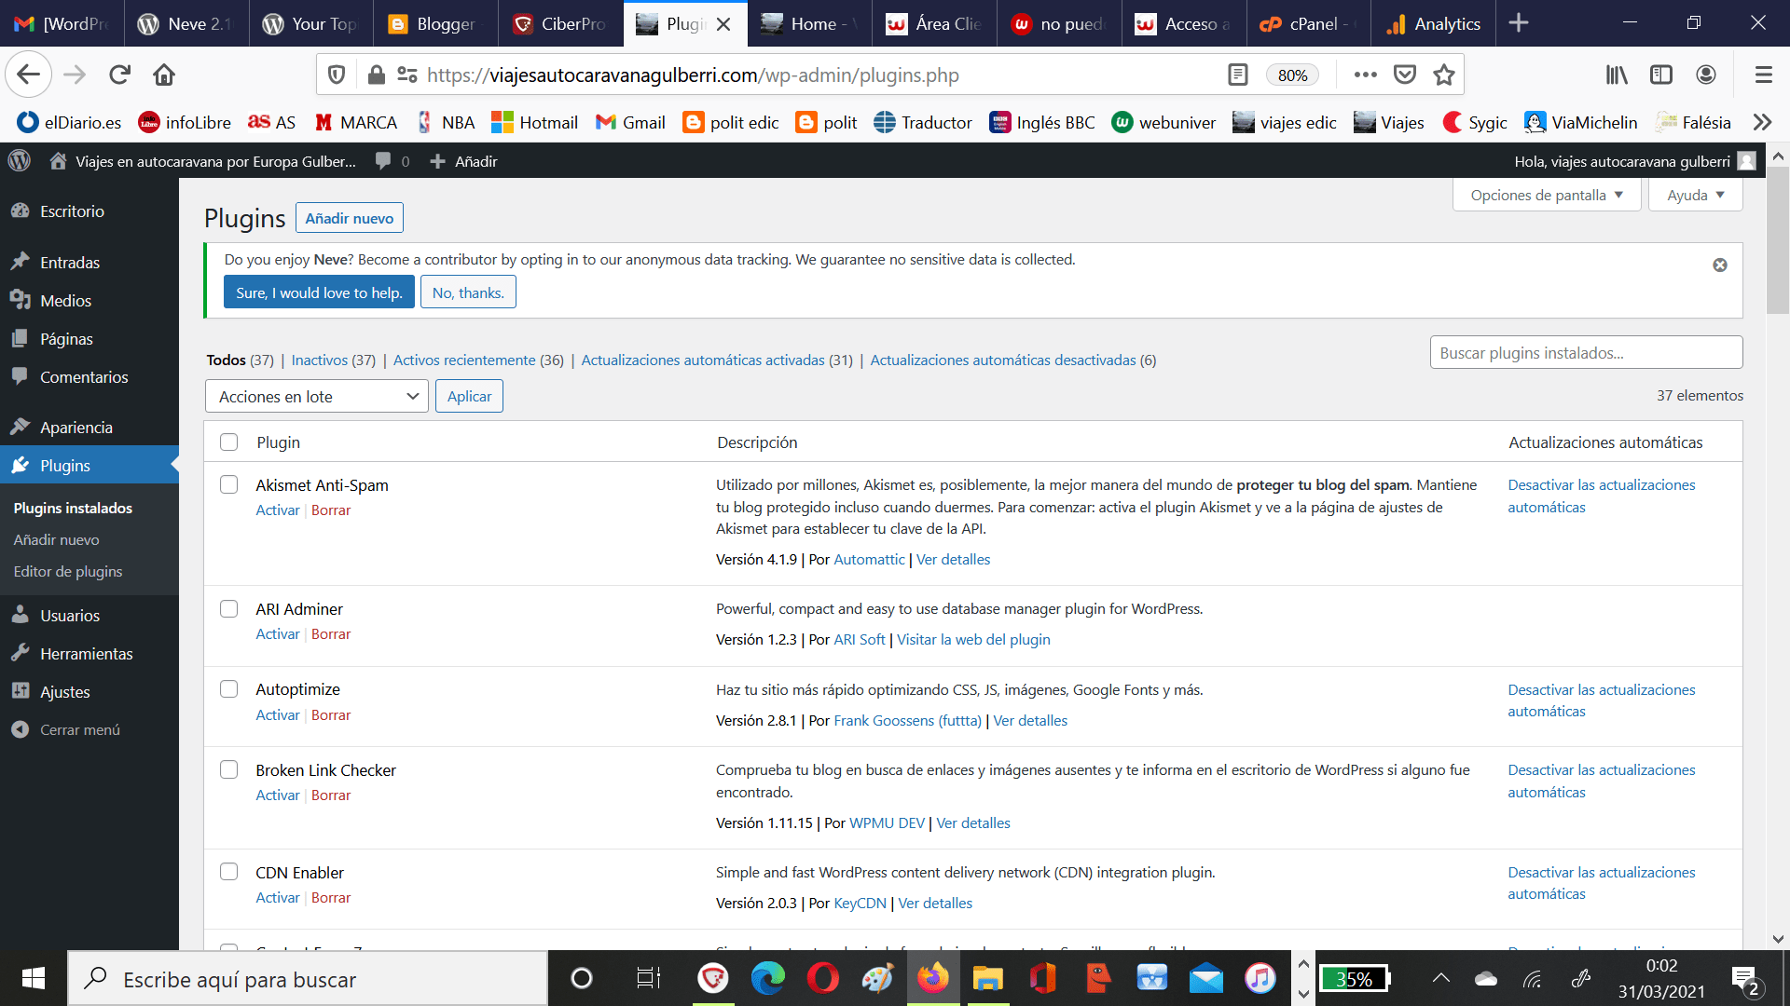The height and width of the screenshot is (1006, 1790).
Task: Check the ARI Adminer checkbox
Action: (x=228, y=608)
